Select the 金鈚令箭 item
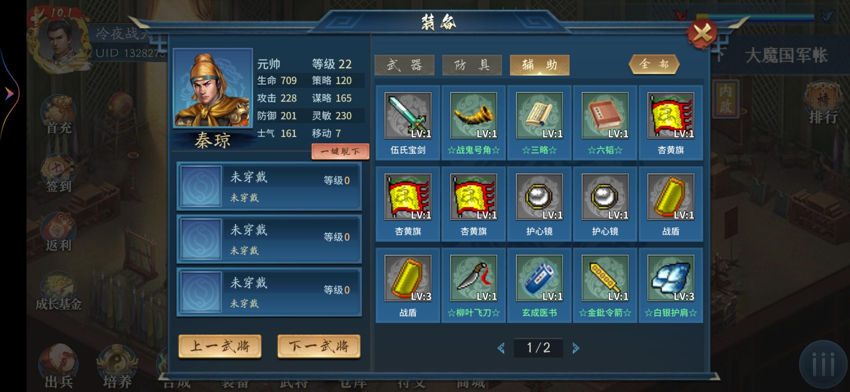 point(605,285)
